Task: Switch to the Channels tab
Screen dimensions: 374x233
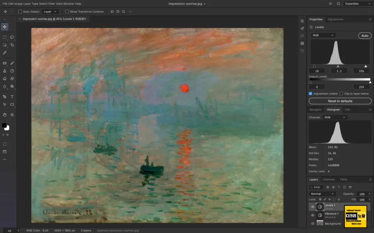Action: point(329,179)
